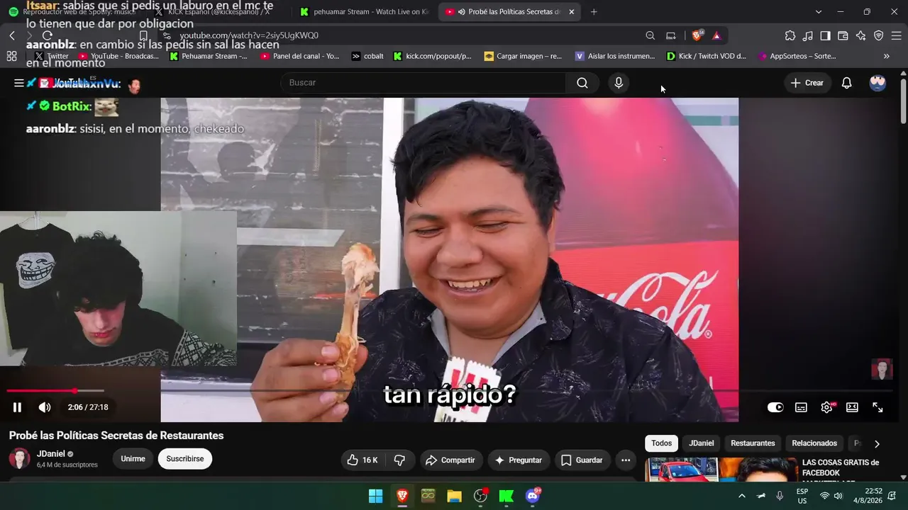Image resolution: width=908 pixels, height=510 pixels.
Task: Select the Relacionados filter chip
Action: coord(814,443)
